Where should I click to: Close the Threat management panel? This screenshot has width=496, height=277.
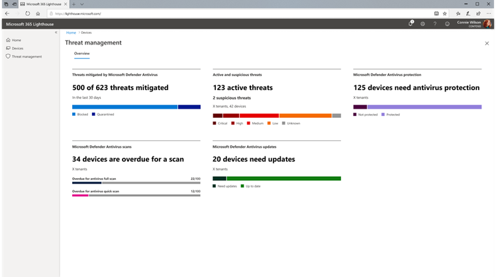point(487,43)
